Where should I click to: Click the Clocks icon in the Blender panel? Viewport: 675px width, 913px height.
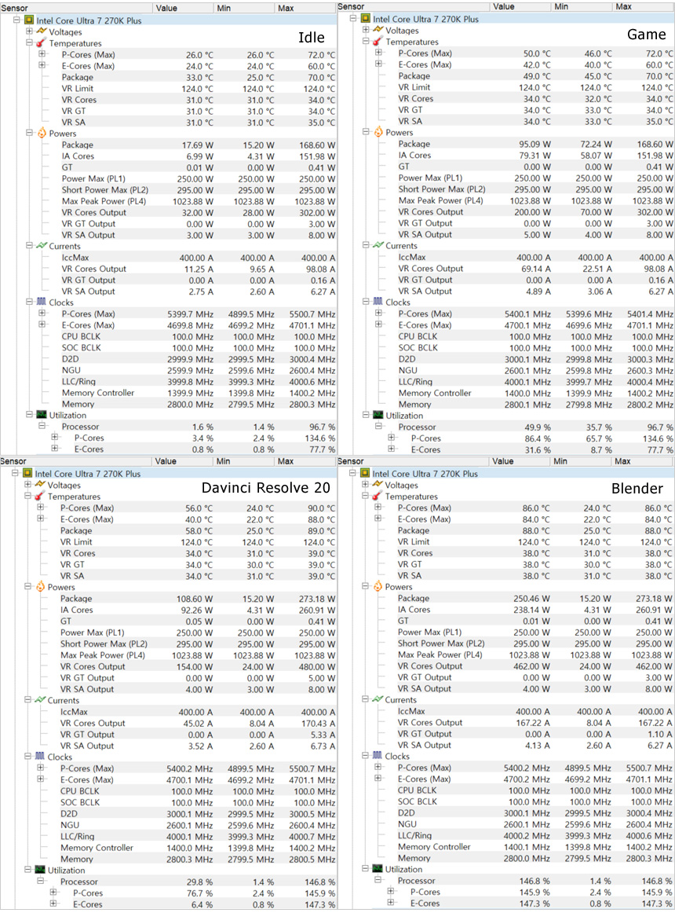(378, 756)
